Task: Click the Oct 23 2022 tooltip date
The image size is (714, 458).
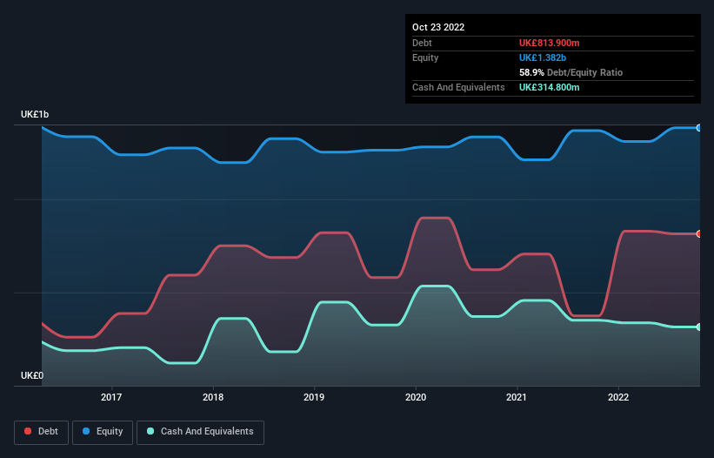Action: pos(438,27)
